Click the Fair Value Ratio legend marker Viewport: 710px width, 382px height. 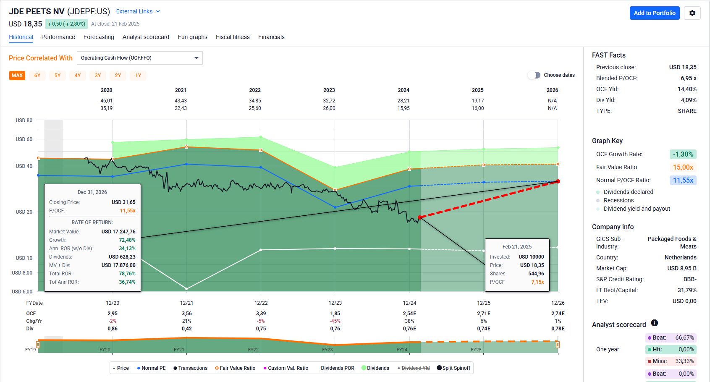tap(217, 368)
